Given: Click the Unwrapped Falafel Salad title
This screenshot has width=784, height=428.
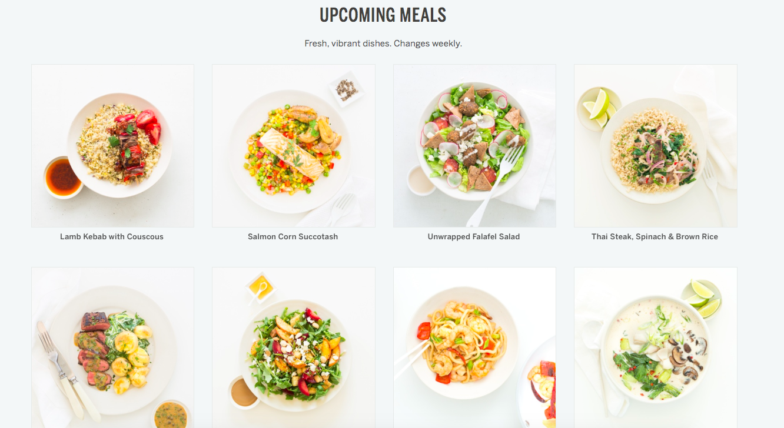Looking at the screenshot, I should 474,237.
